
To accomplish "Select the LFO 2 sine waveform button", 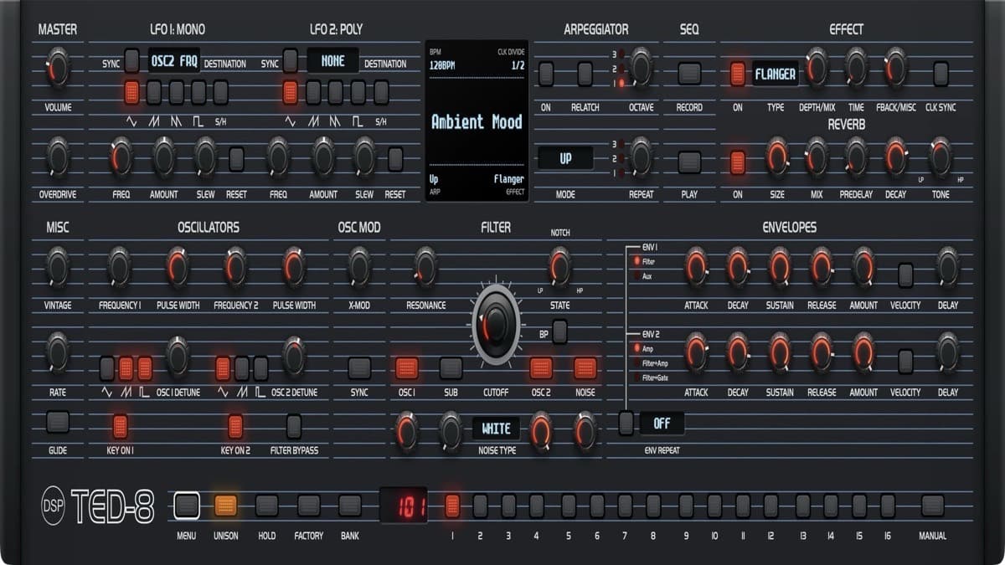I will tap(291, 92).
